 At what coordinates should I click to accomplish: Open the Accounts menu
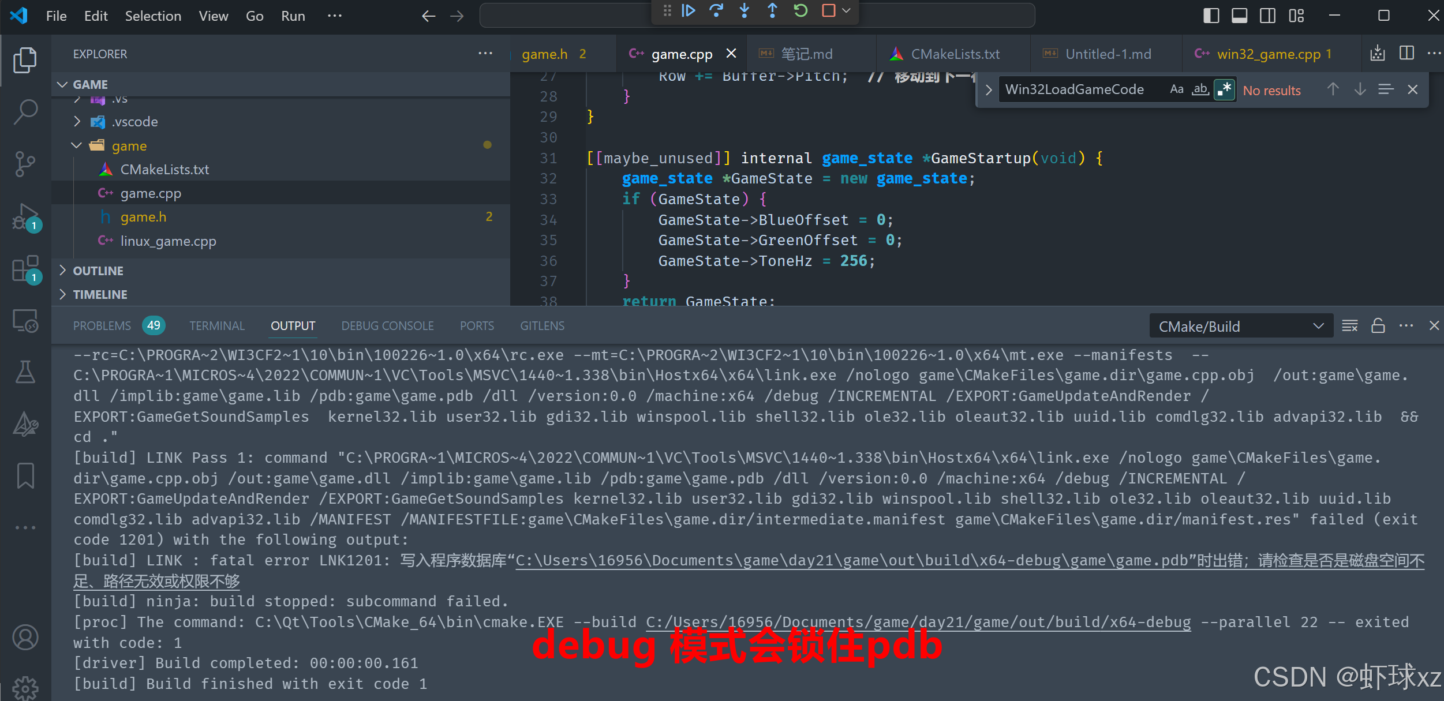pos(25,638)
